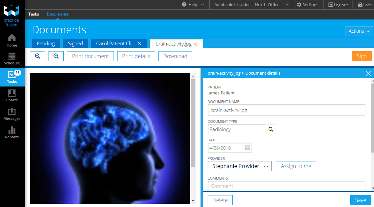This screenshot has height=207, width=374.
Task: Save the document details
Action: (360, 200)
